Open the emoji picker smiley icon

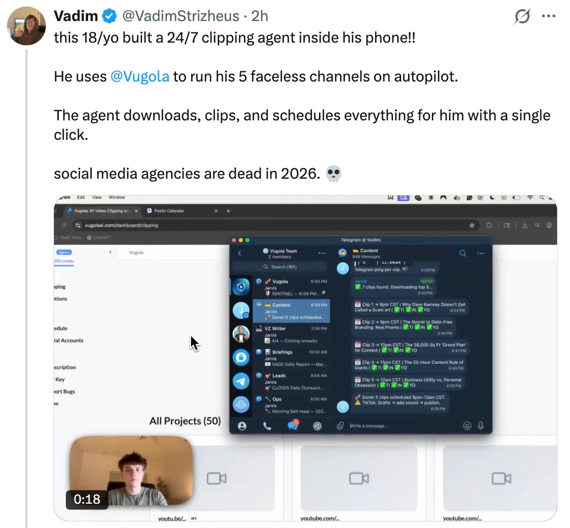tap(467, 425)
